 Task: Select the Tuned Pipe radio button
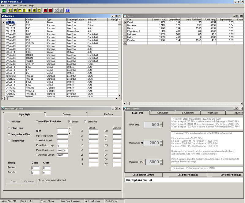pyautogui.click(x=9, y=141)
